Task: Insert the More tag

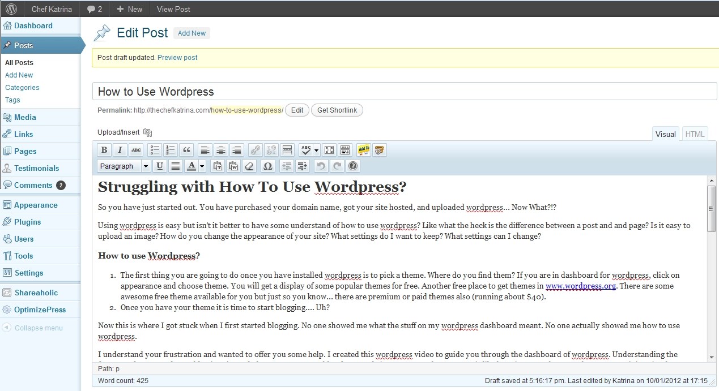Action: [287, 150]
